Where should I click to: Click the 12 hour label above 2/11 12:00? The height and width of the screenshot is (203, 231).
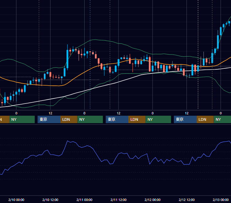pyautogui.click(x=119, y=113)
